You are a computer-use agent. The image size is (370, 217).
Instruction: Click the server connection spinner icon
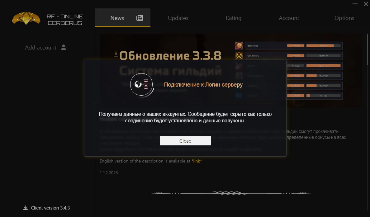(x=142, y=84)
